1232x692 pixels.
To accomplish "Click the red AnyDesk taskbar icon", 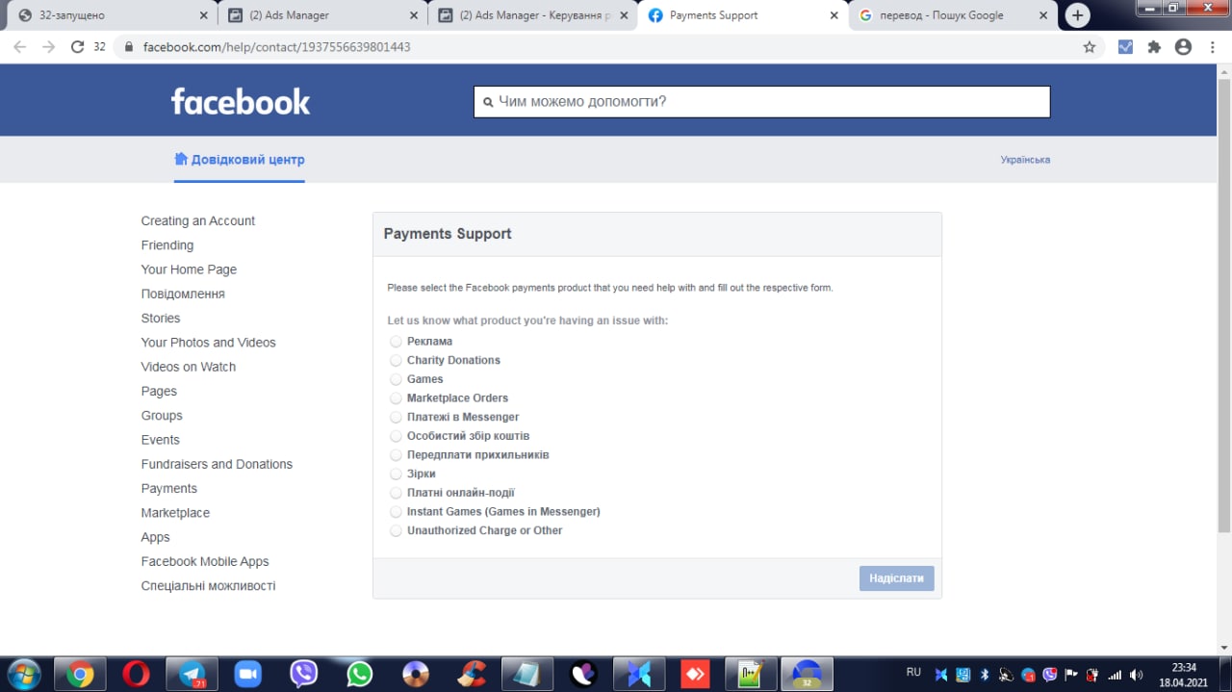I will pyautogui.click(x=695, y=674).
